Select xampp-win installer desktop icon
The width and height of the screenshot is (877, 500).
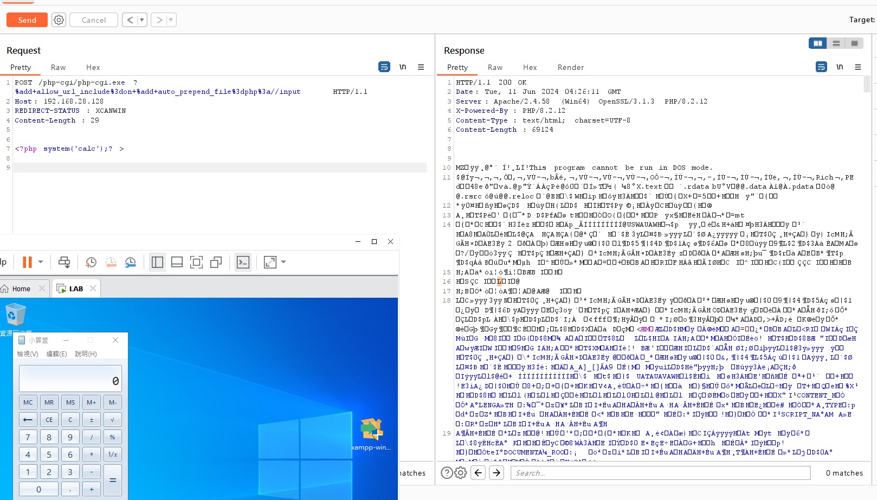pyautogui.click(x=371, y=434)
